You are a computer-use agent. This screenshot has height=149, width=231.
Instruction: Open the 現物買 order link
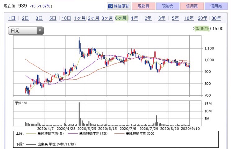click(x=144, y=6)
